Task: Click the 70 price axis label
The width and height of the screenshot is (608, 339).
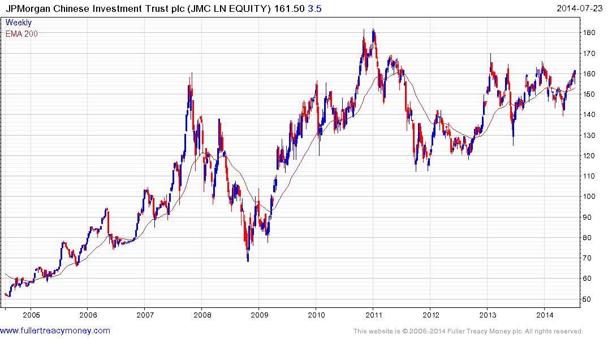Action: point(587,258)
